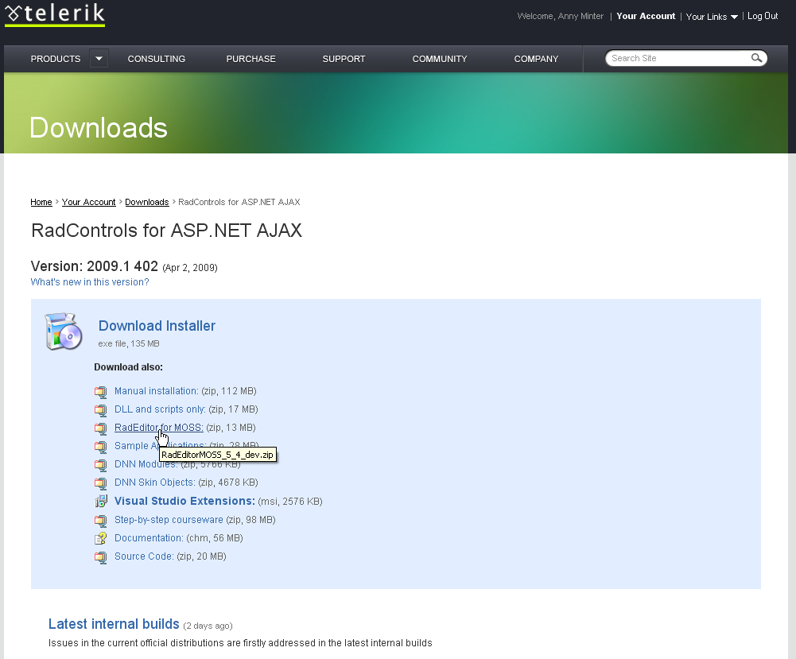796x659 pixels.
Task: Expand the Products dropdown arrow
Action: 99,58
